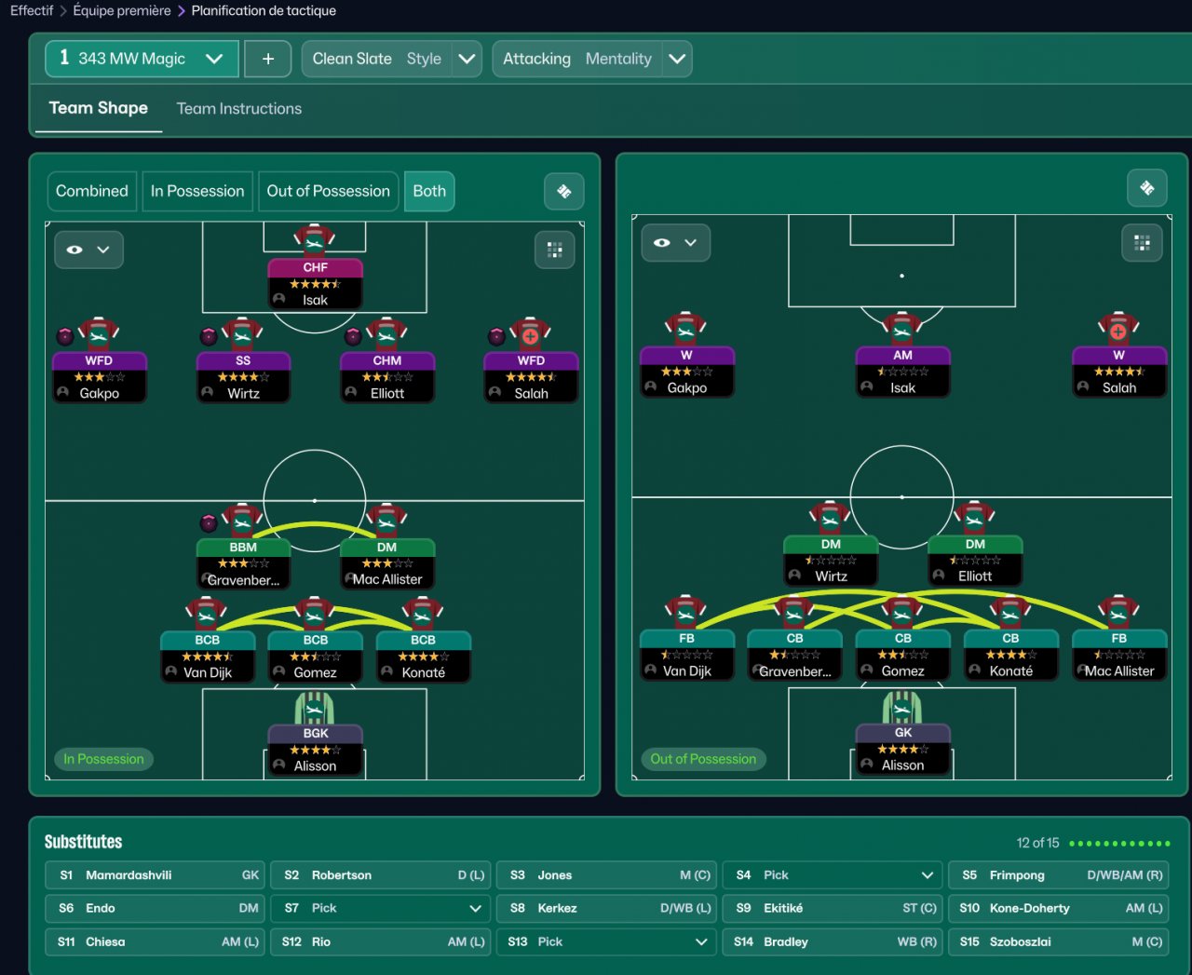1192x975 pixels.
Task: Click the purple role badge beside Wirtz's SS shirt
Action: (210, 336)
